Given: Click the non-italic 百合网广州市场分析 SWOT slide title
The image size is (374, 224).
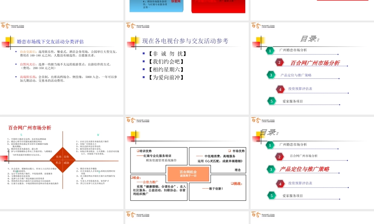Looking at the screenshot, I should tap(30, 128).
